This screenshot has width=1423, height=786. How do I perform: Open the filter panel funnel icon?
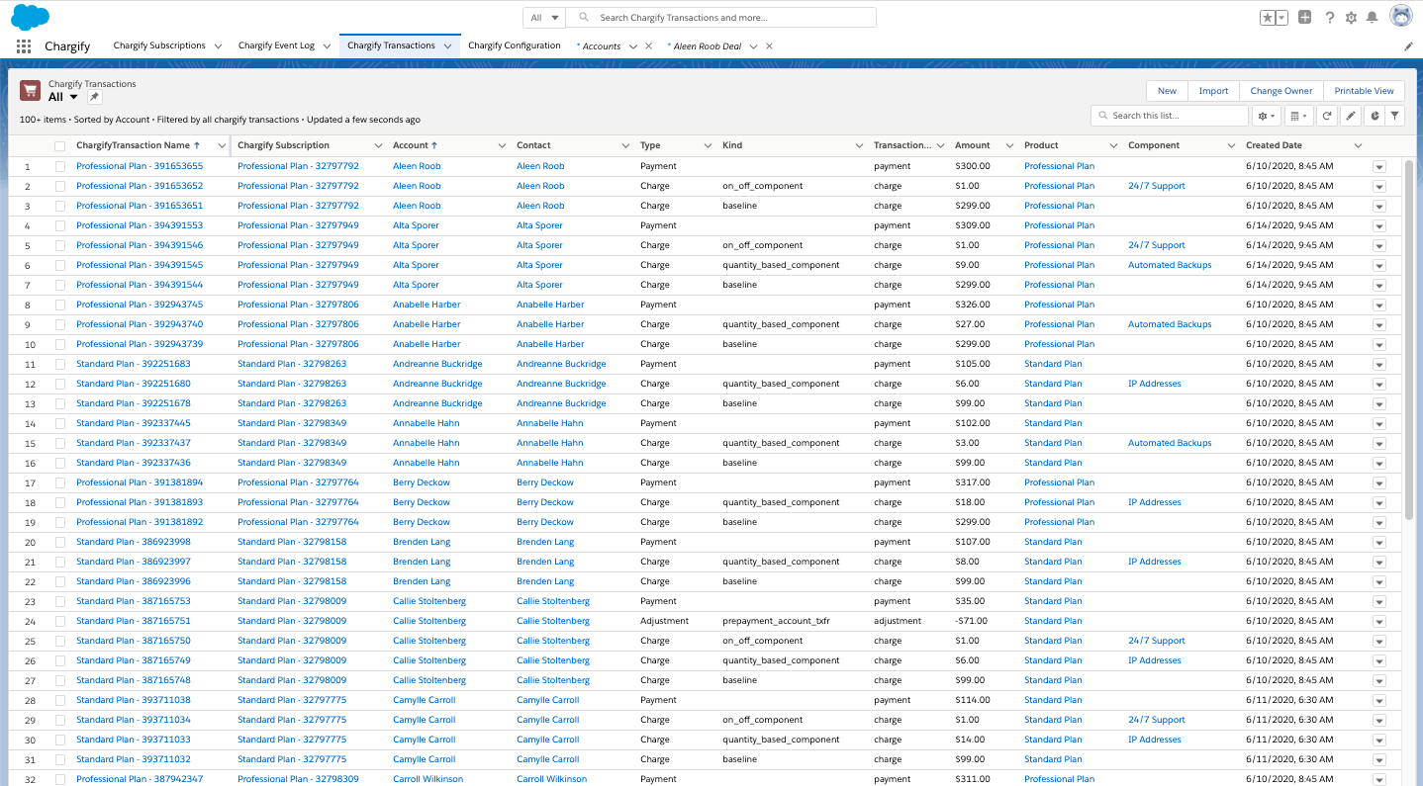click(1394, 116)
